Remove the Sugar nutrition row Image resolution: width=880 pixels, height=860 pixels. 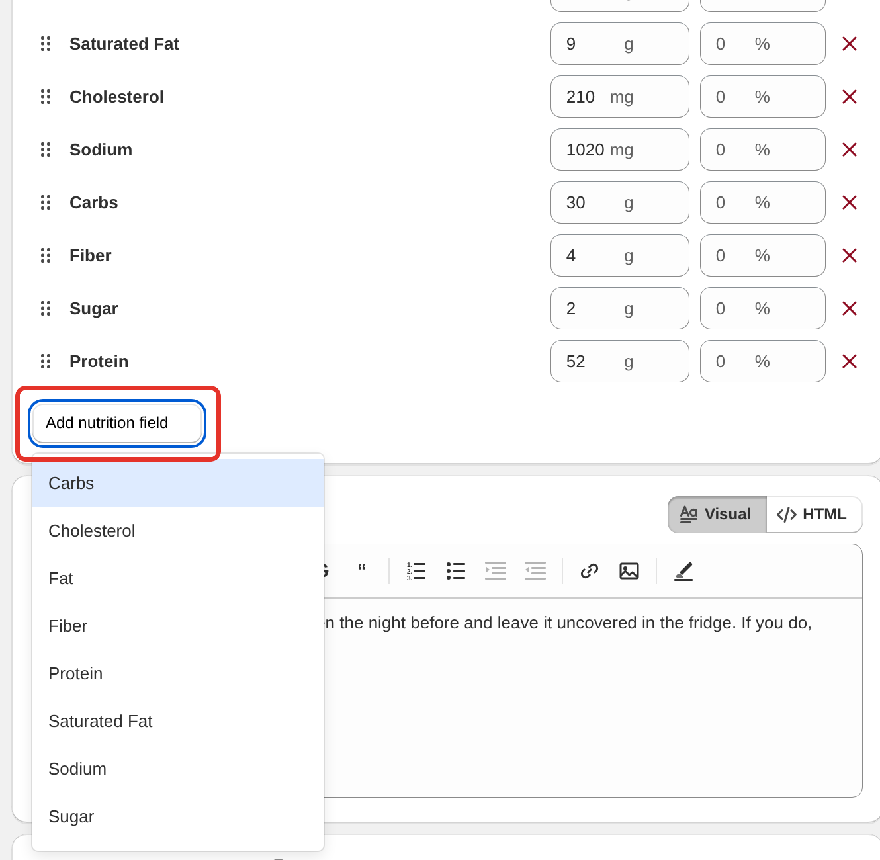[x=850, y=308]
